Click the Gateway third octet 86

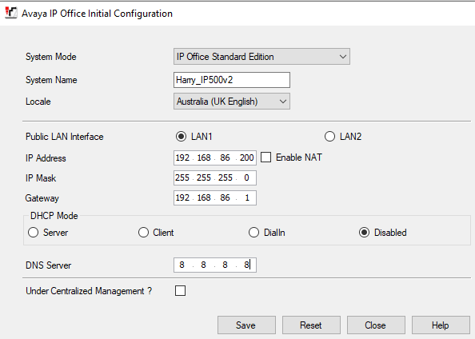(225, 197)
